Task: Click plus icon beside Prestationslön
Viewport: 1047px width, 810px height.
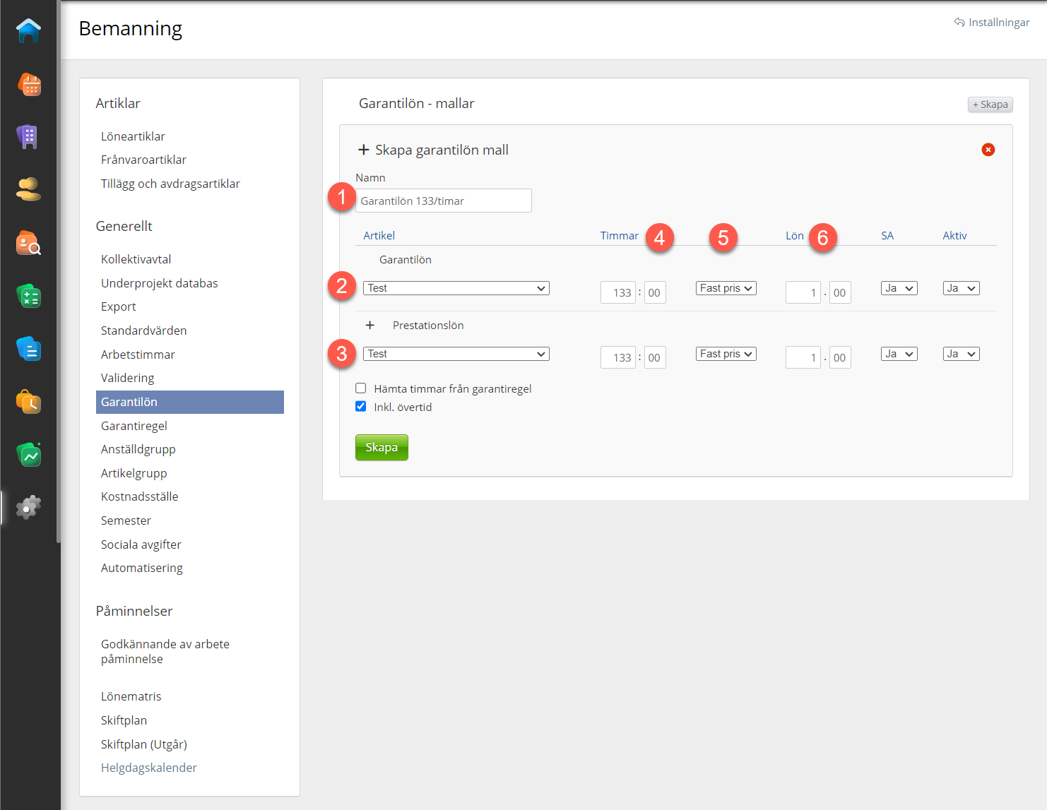Action: (369, 326)
